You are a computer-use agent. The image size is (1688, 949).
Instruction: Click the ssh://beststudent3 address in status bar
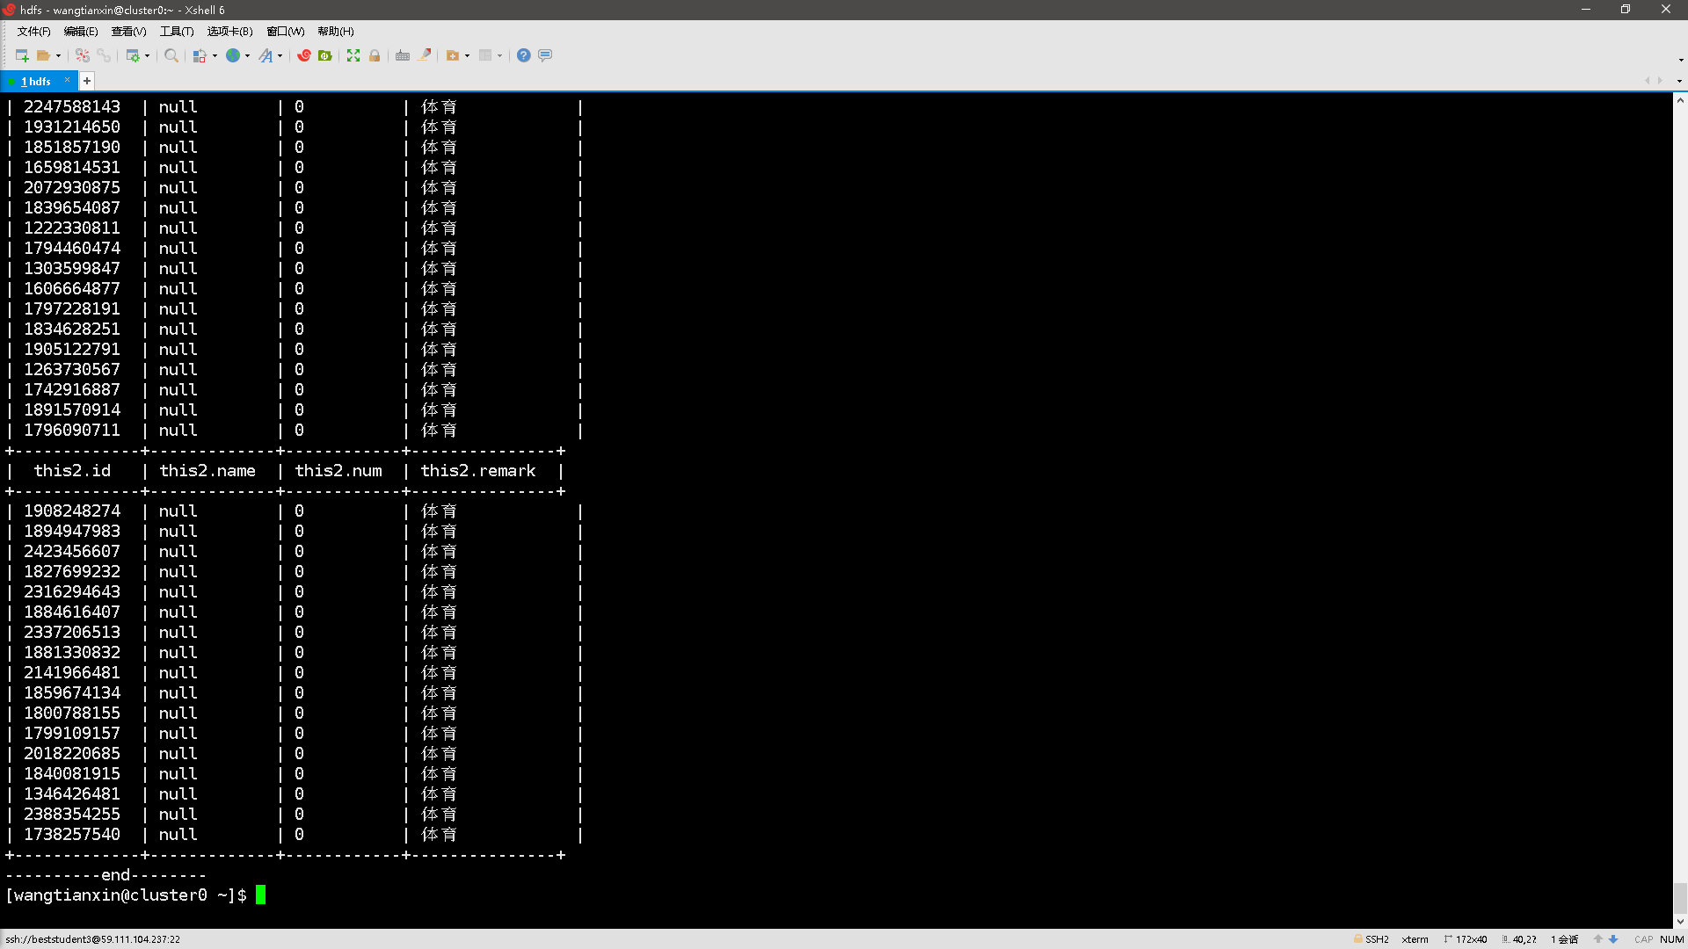92,939
